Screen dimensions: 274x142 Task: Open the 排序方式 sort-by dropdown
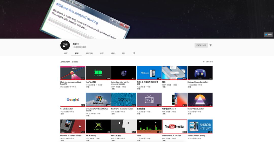click(208, 62)
